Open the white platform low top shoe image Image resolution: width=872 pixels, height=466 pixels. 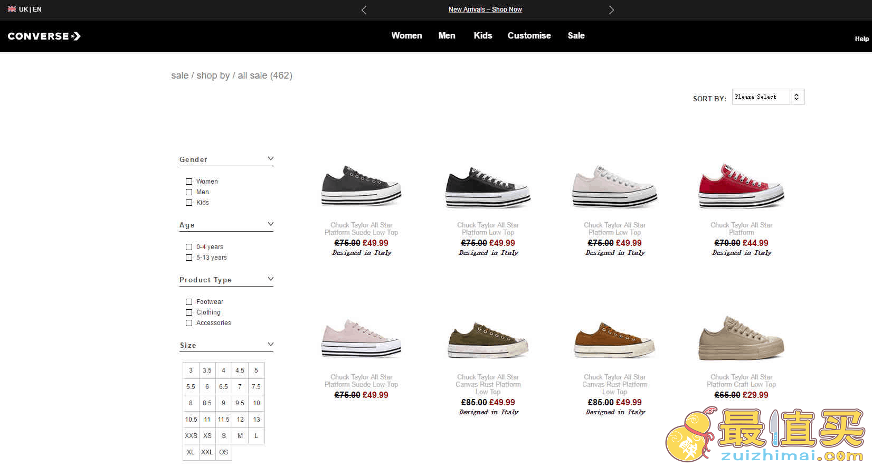tap(615, 186)
